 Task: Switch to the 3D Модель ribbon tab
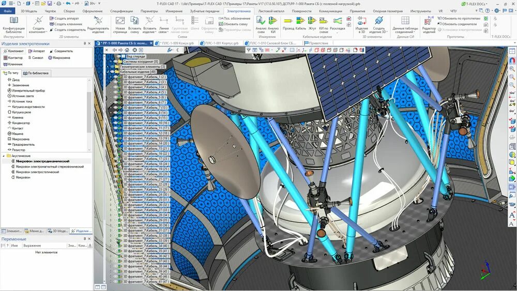coord(29,11)
